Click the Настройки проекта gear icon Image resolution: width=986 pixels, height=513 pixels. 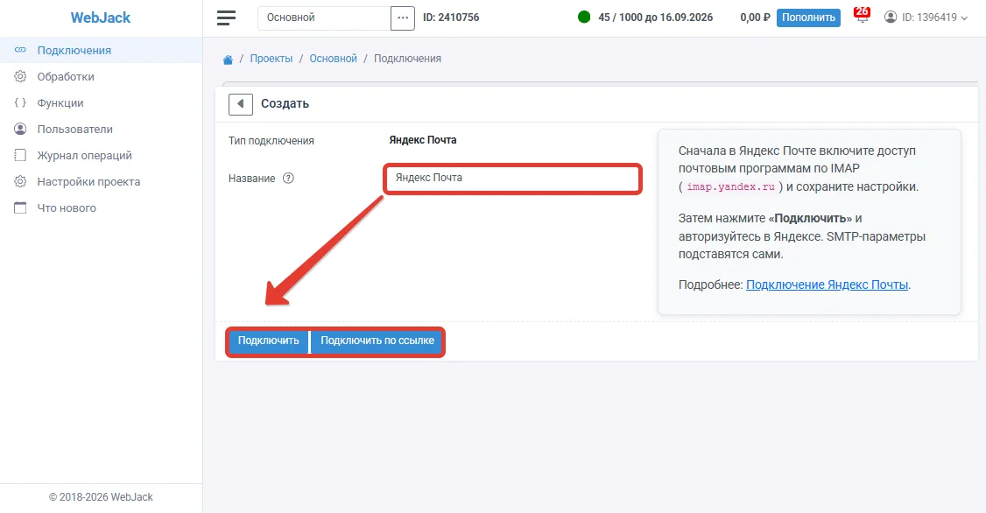[20, 182]
